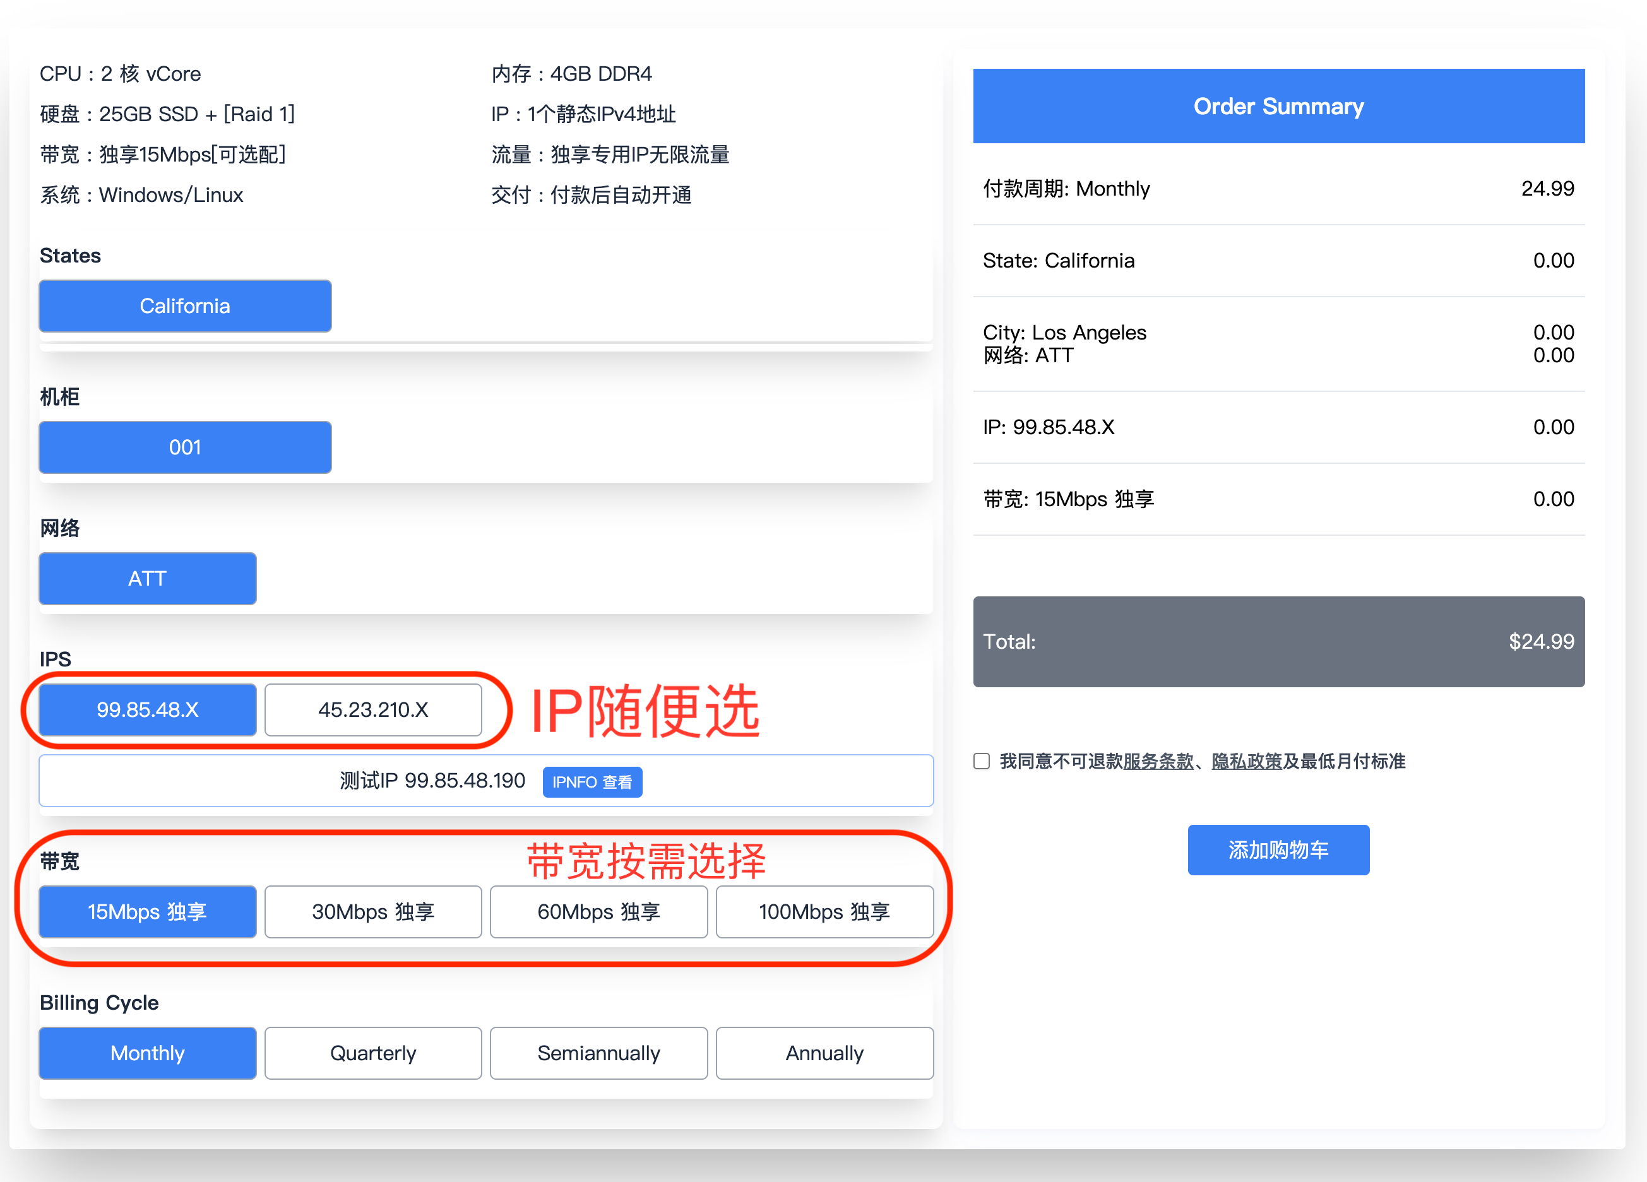Click the Total amount bar
The width and height of the screenshot is (1647, 1182).
click(1278, 642)
